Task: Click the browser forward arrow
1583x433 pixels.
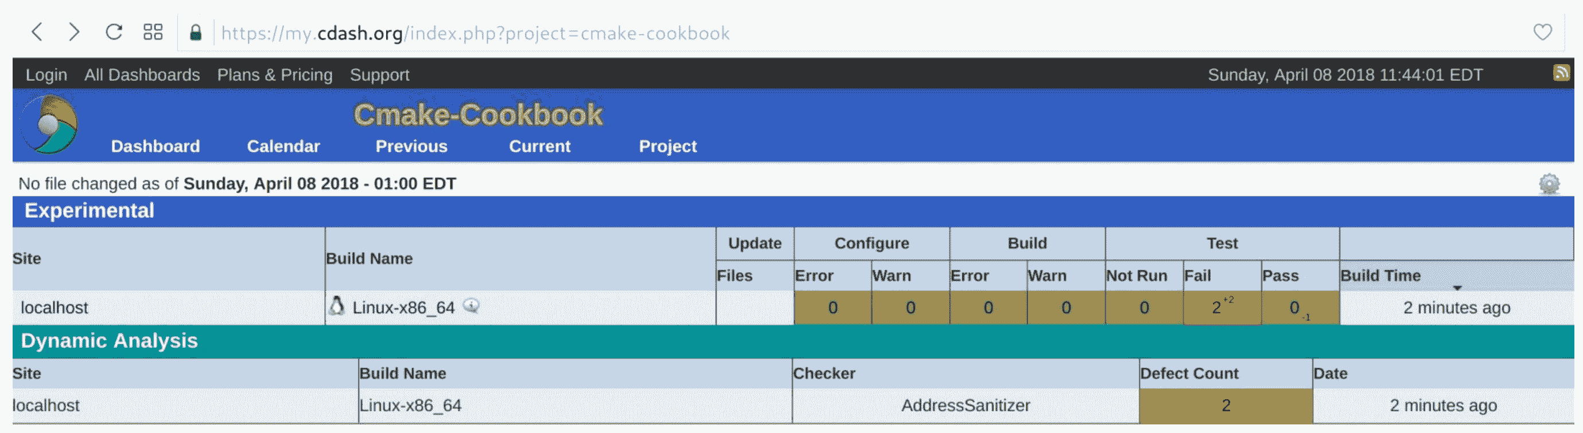Action: pos(74,32)
